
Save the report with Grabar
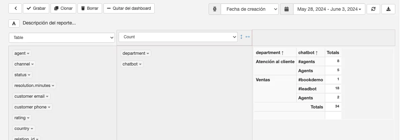(36, 8)
